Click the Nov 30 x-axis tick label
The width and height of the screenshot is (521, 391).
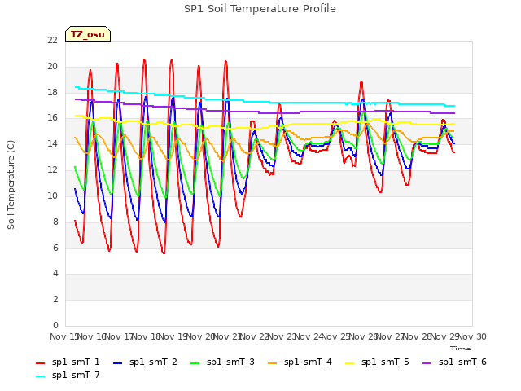click(x=472, y=336)
